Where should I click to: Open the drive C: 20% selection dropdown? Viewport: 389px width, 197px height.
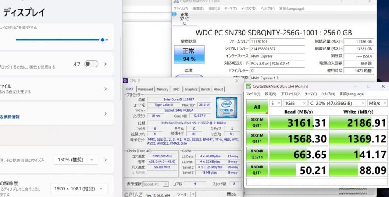pos(337,103)
